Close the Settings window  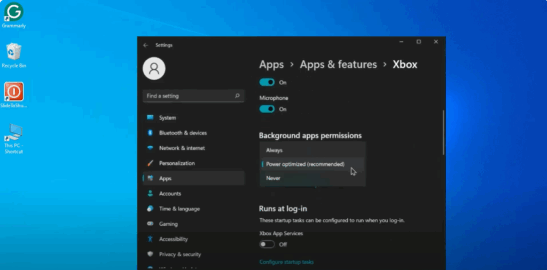[436, 42]
